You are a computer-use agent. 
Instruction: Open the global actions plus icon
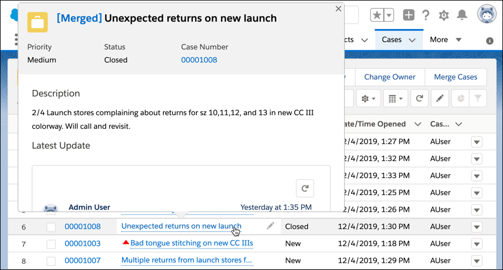(x=408, y=15)
